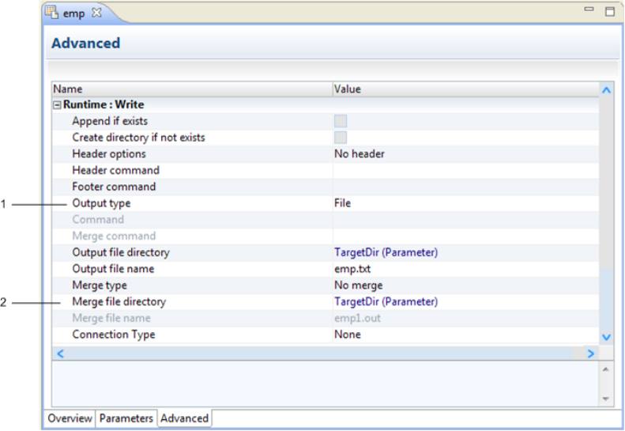625x431 pixels.
Task: Maximize the editor panel
Action: pos(609,11)
